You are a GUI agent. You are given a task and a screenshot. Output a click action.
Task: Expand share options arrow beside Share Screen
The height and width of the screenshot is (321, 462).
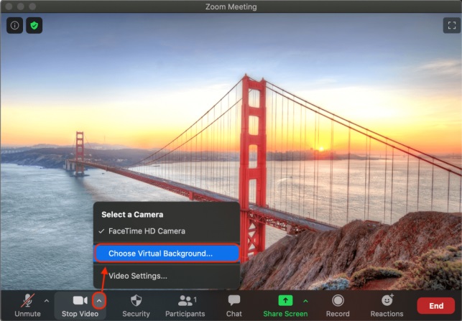tap(305, 301)
